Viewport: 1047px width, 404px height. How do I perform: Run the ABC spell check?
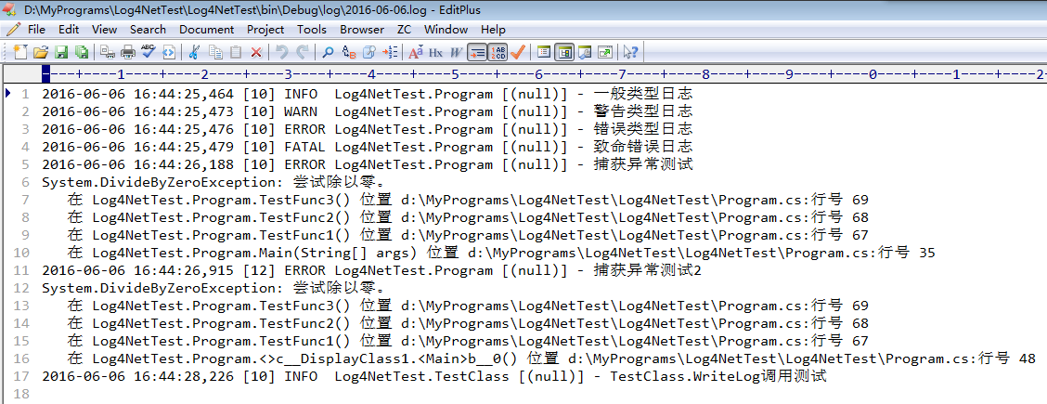coord(149,52)
